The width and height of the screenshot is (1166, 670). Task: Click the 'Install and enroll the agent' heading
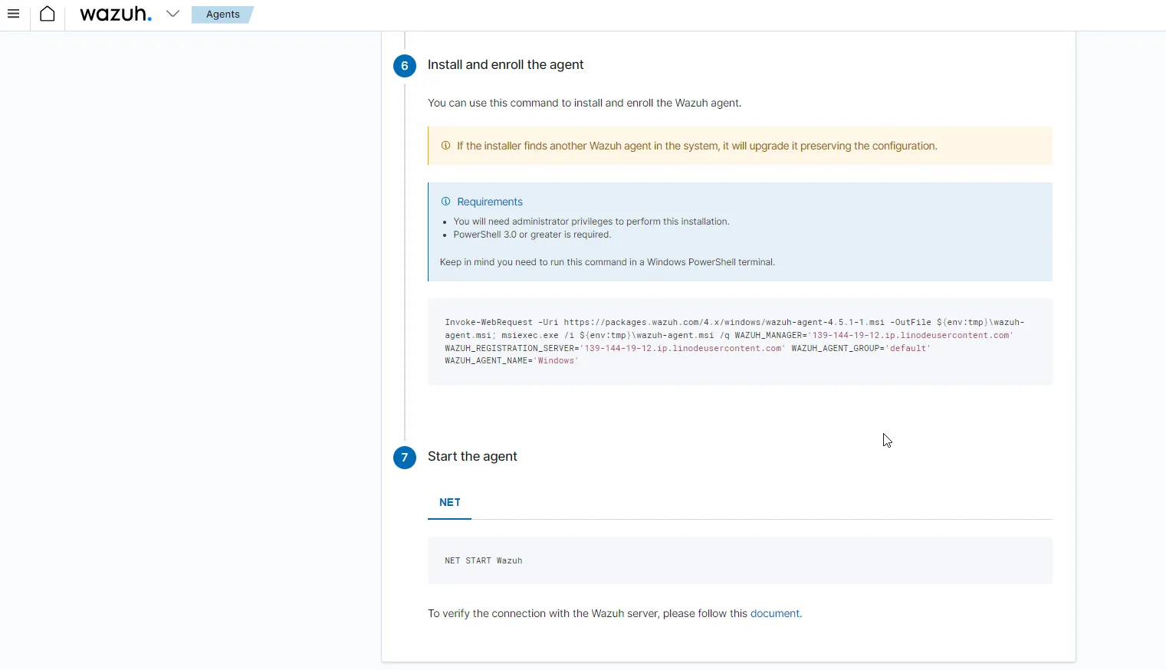point(505,65)
